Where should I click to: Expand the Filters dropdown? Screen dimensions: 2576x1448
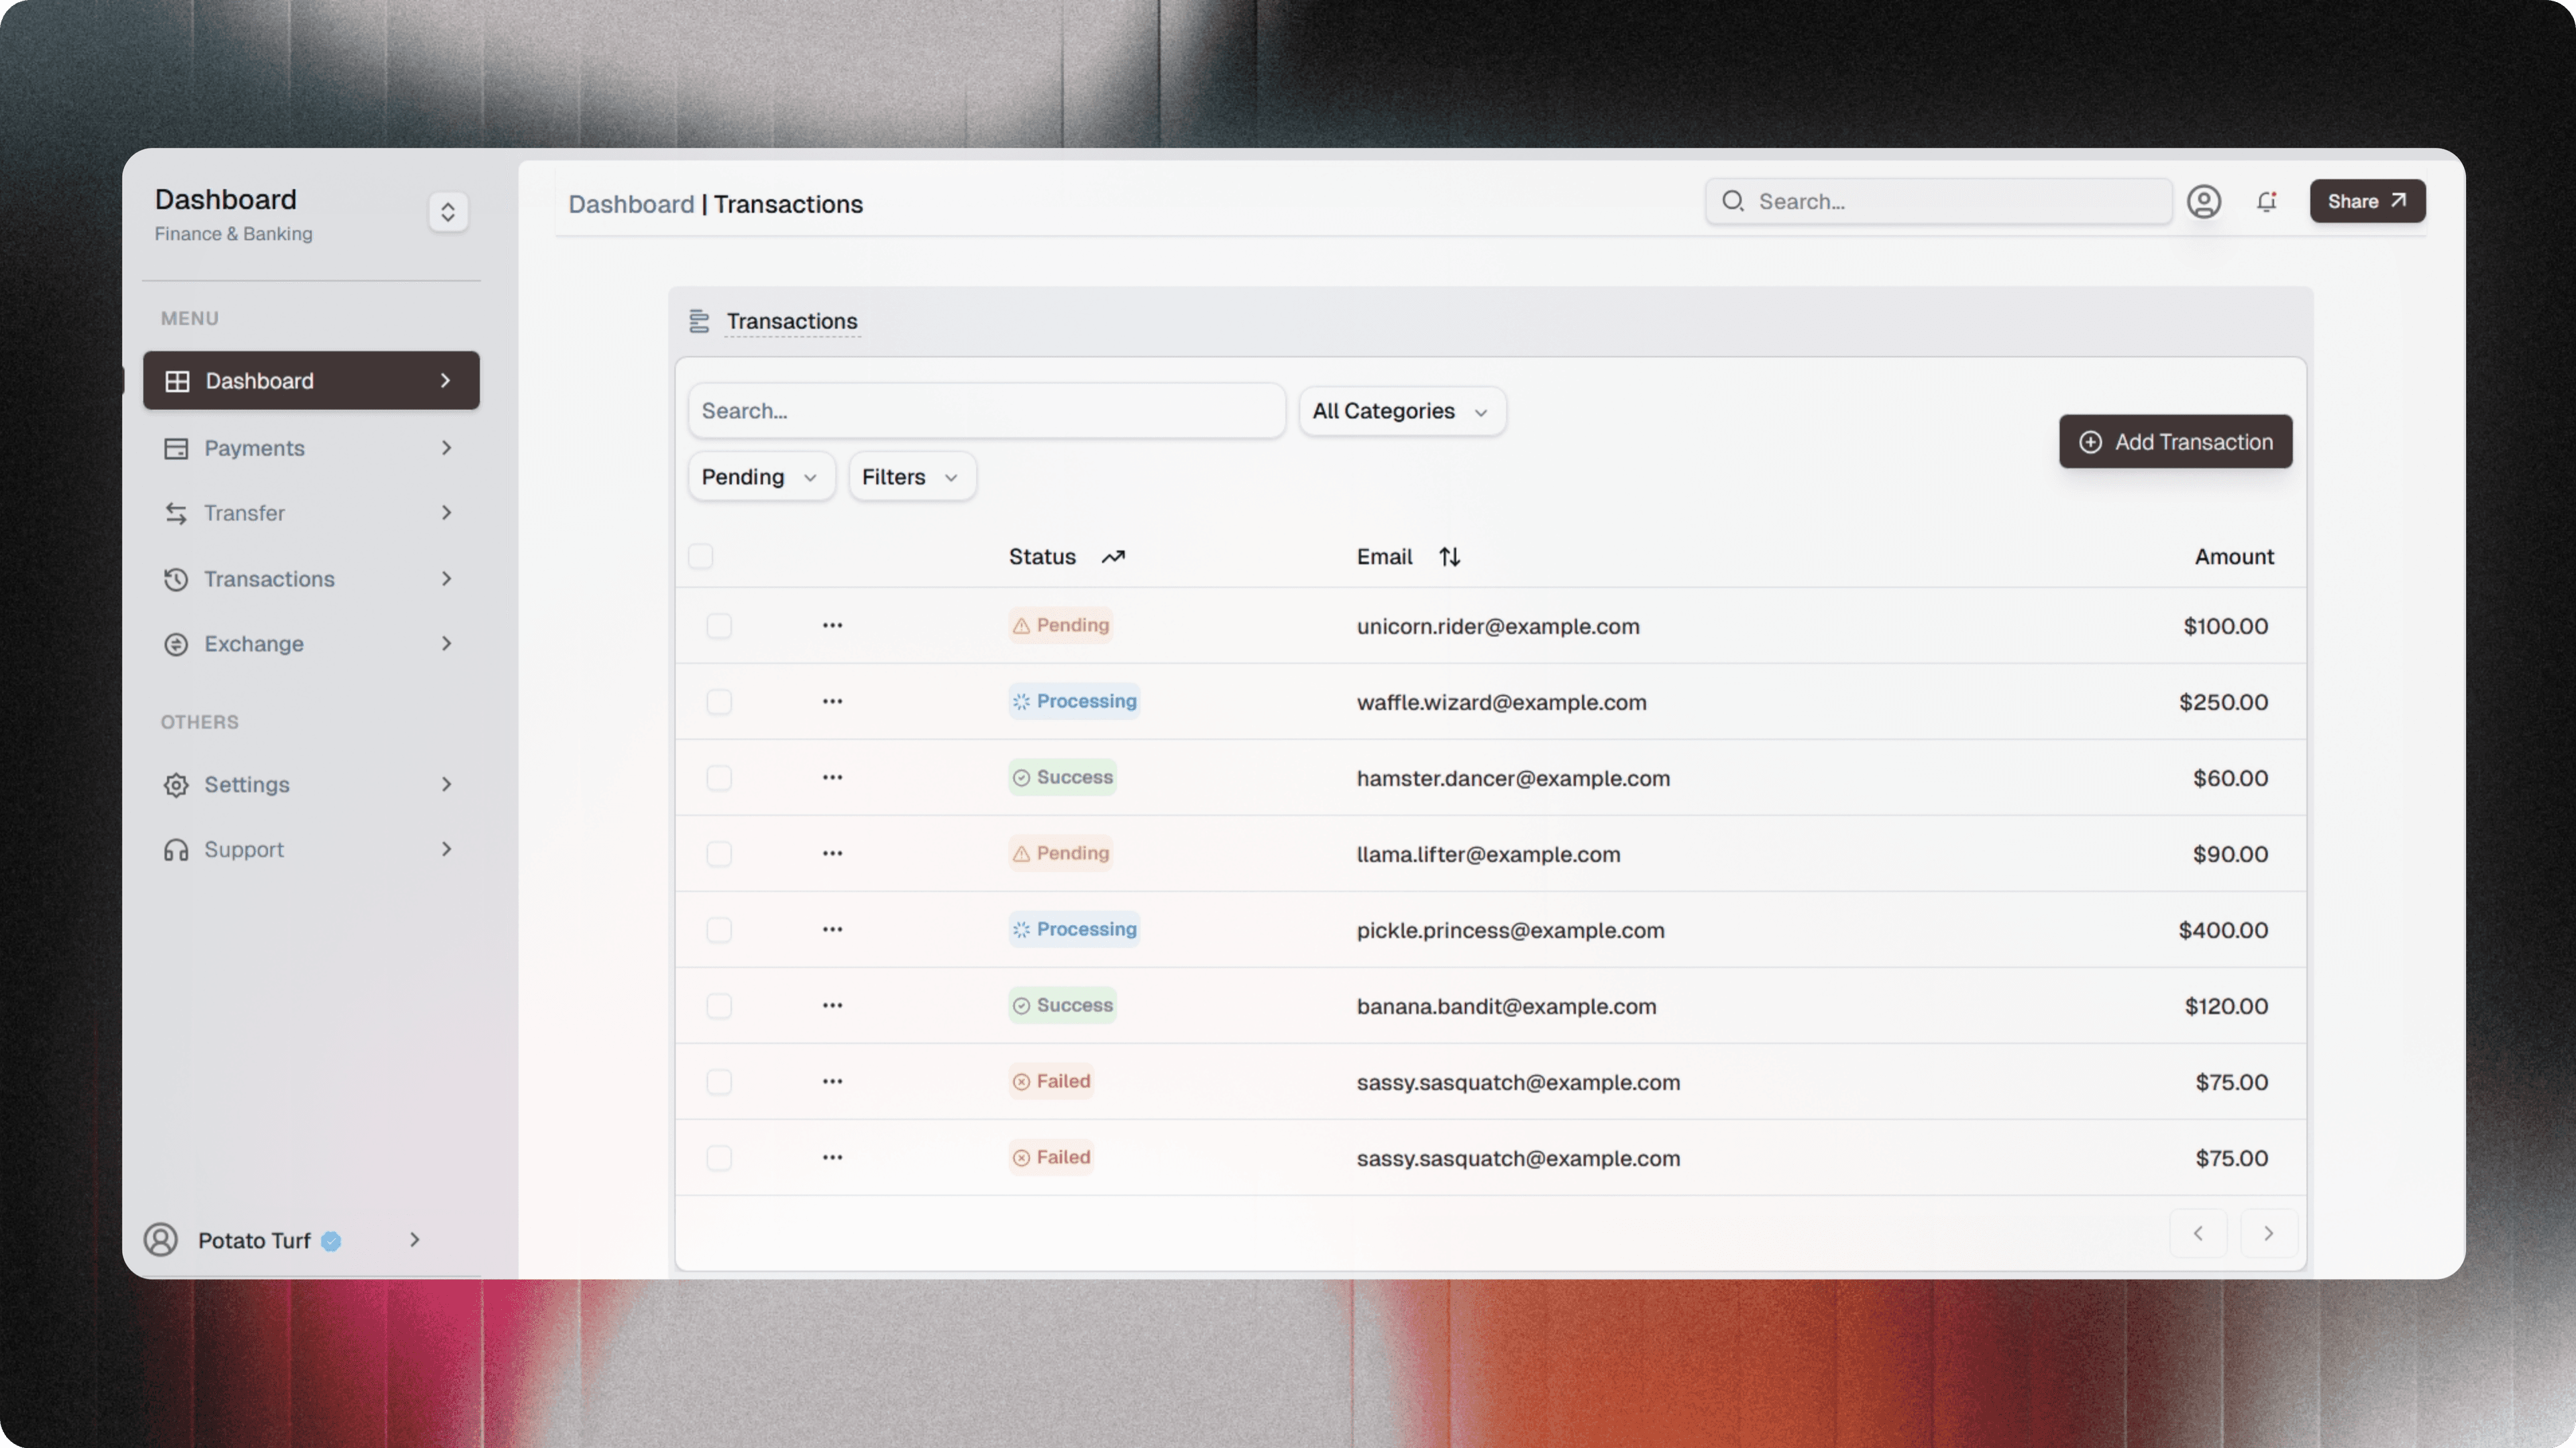pyautogui.click(x=910, y=477)
